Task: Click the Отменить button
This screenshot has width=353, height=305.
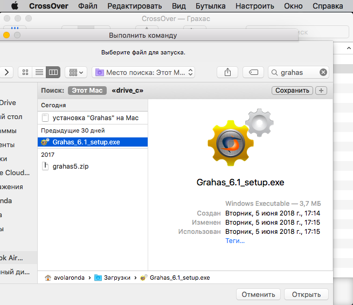Action: (x=258, y=294)
